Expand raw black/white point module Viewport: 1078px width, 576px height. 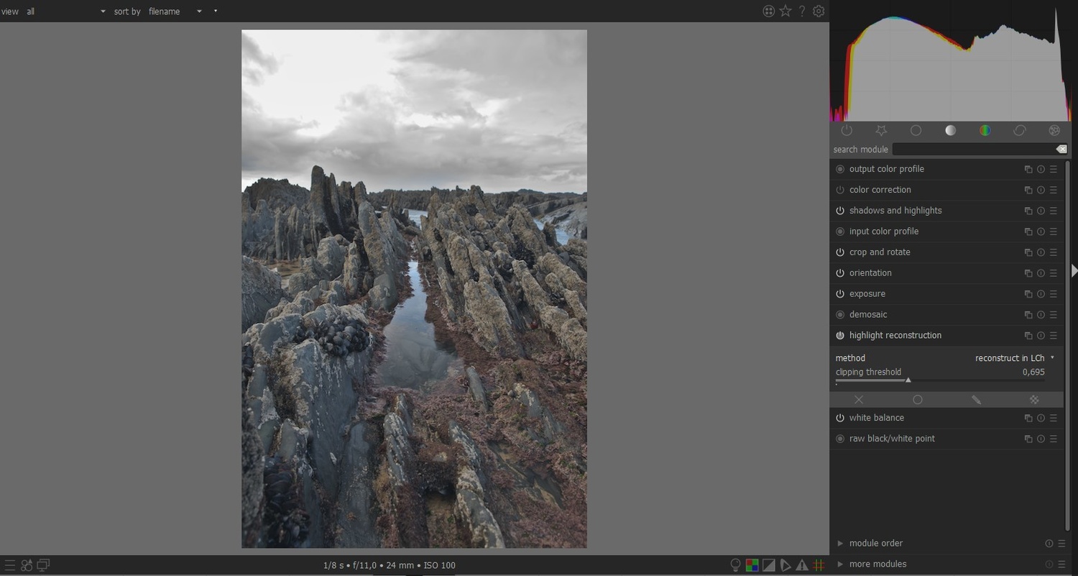click(x=892, y=439)
